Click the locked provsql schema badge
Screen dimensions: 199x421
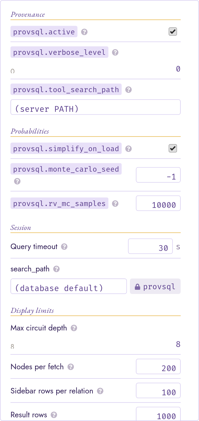(155, 286)
